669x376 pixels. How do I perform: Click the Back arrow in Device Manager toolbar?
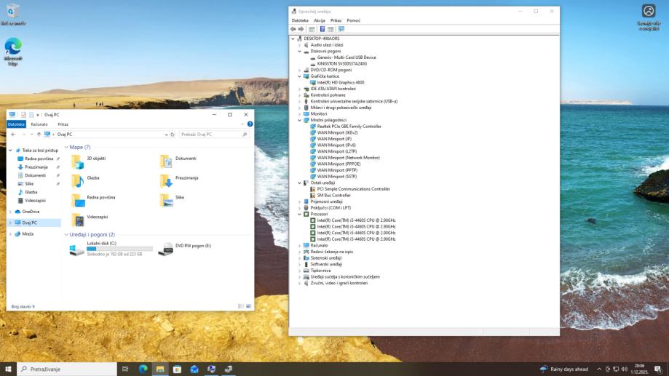pyautogui.click(x=293, y=29)
